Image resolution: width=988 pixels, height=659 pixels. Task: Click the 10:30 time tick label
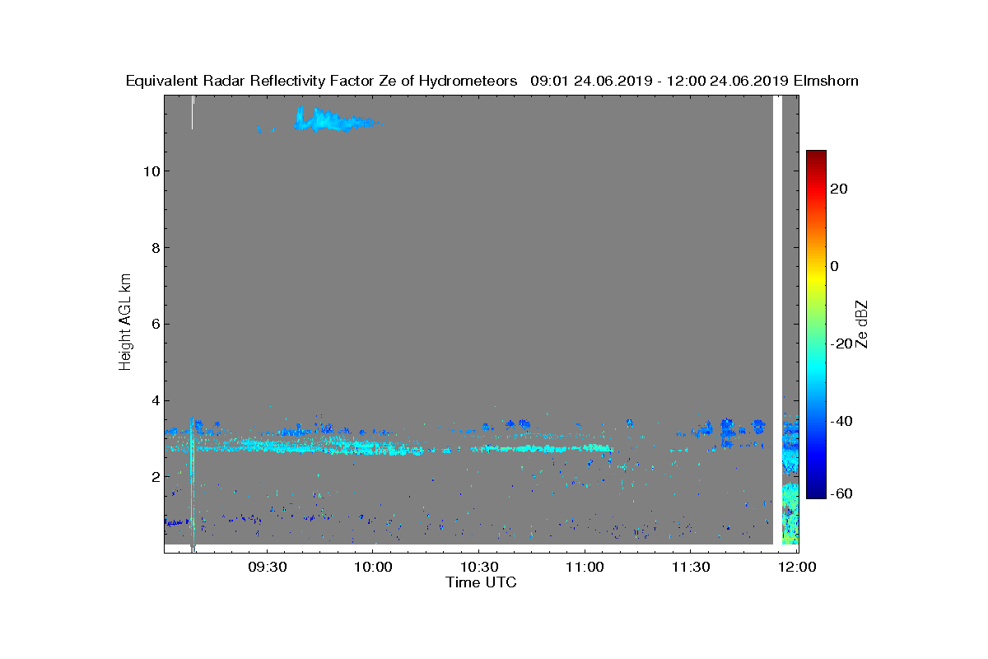point(479,567)
